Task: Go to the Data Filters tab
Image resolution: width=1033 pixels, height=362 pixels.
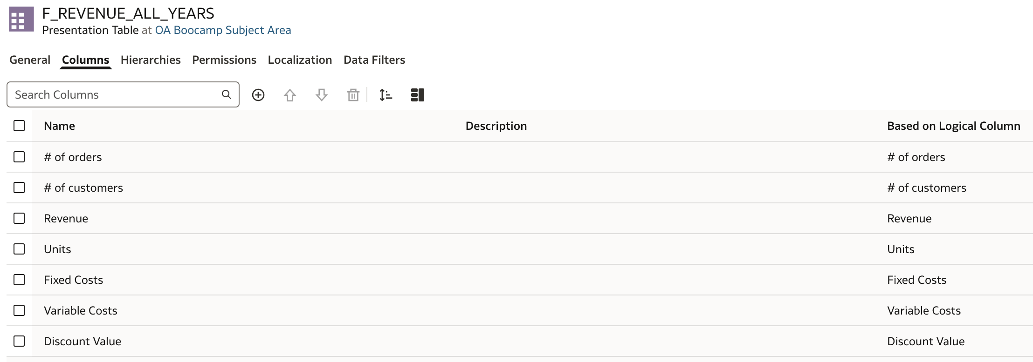Action: (x=374, y=60)
